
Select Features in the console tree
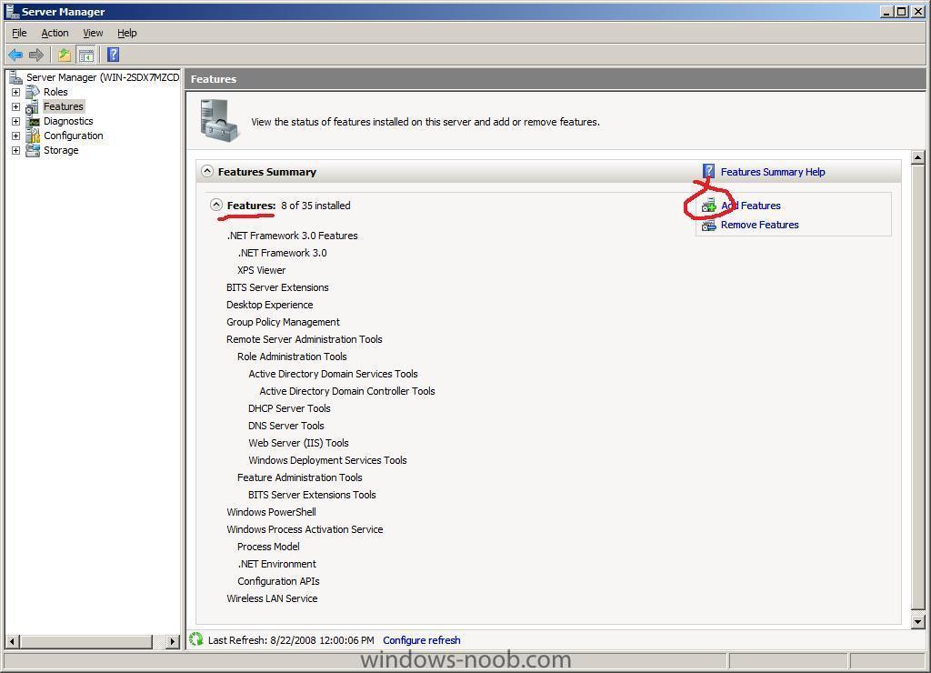click(64, 107)
